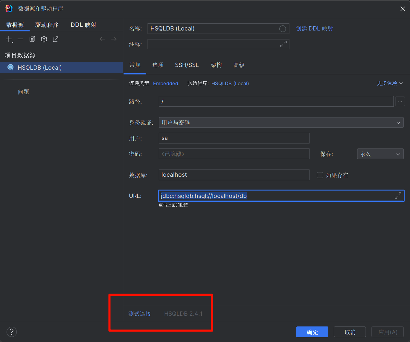Click the color circle in name field
This screenshot has height=342, width=410.
point(282,29)
